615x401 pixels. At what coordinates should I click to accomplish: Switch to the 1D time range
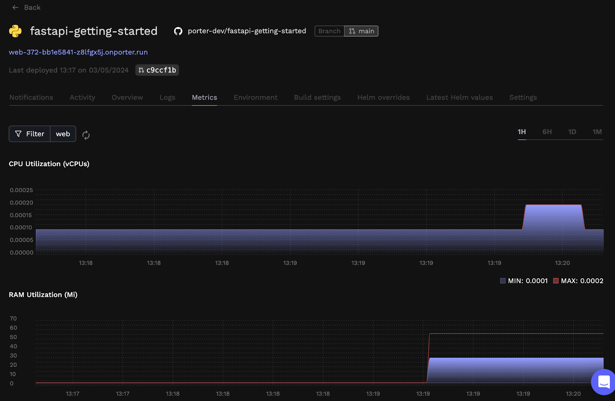pyautogui.click(x=572, y=132)
